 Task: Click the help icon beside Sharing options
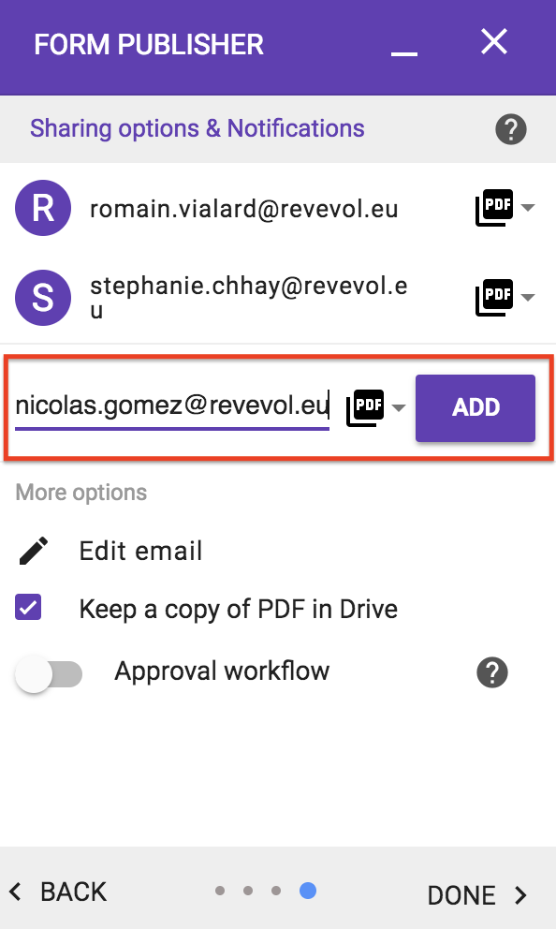(510, 129)
